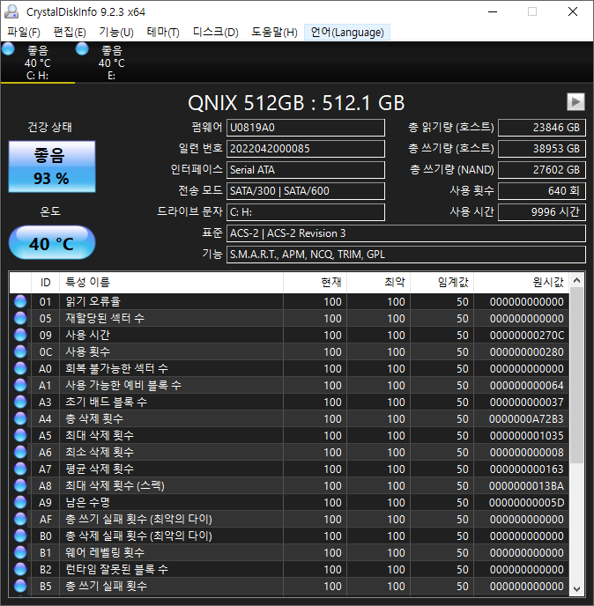Viewport: 594px width, 606px height.
Task: Click the 좋음 93 % health status button
Action: (52, 166)
